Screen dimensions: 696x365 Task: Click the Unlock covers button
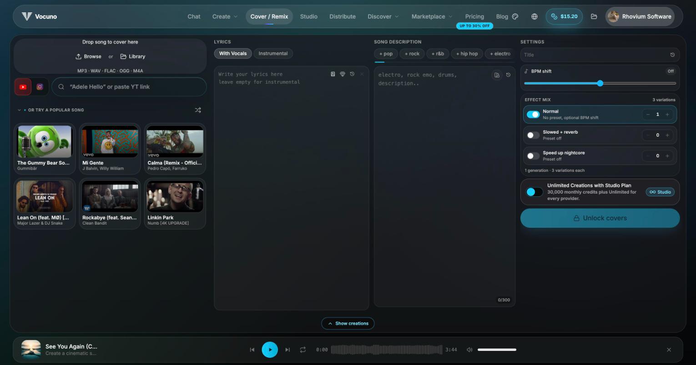(600, 218)
